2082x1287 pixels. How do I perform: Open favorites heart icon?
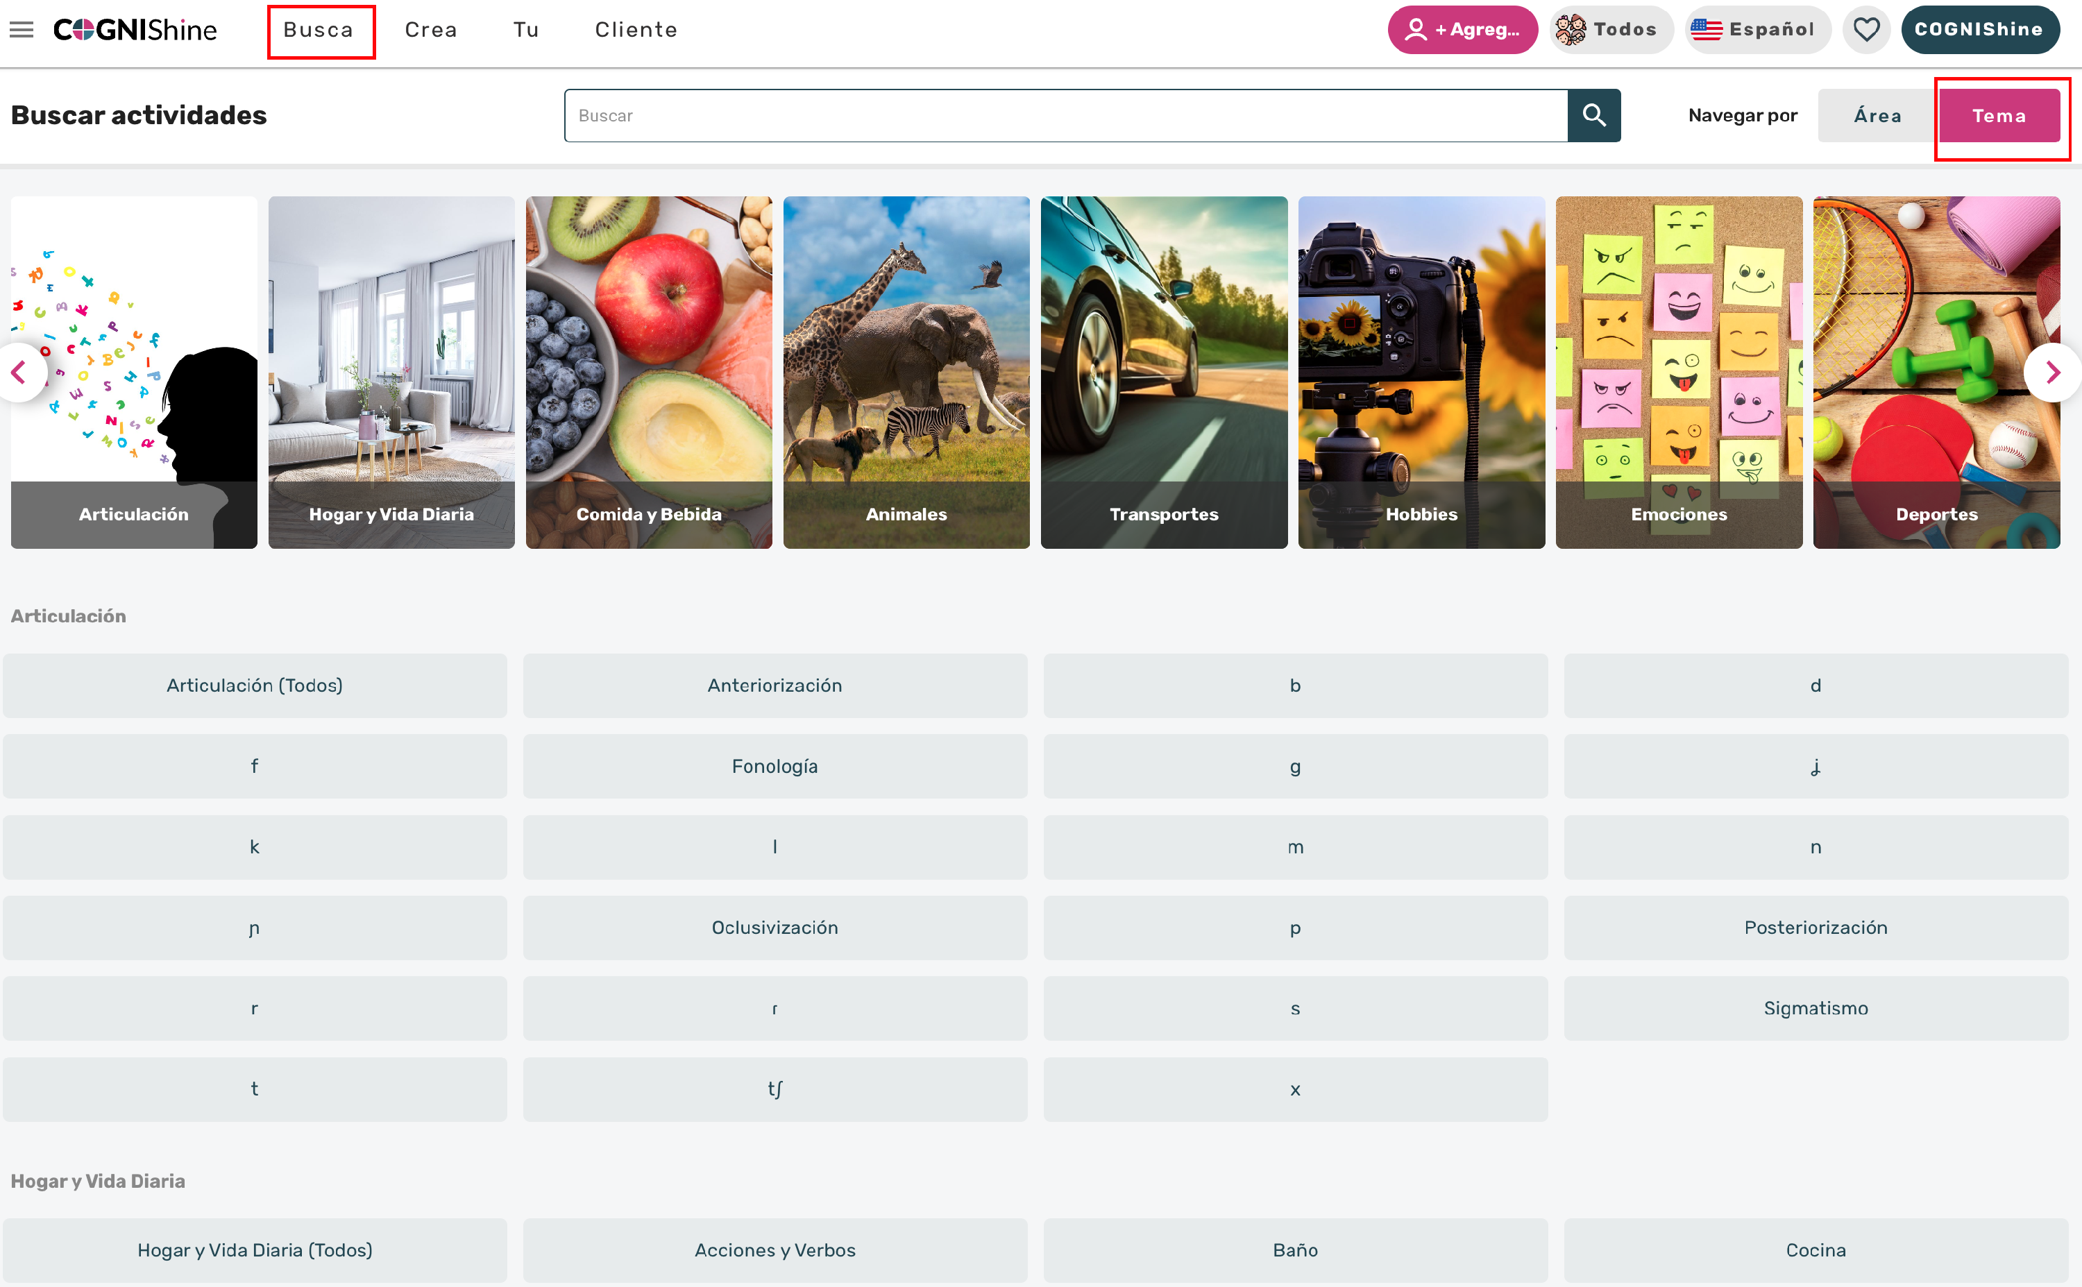(1865, 30)
